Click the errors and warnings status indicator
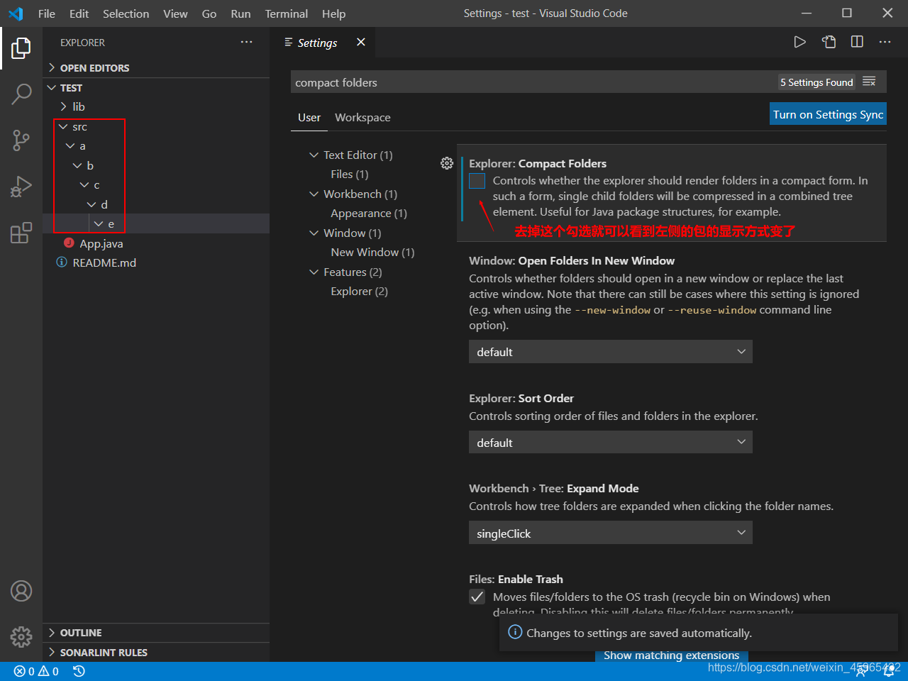Image resolution: width=908 pixels, height=681 pixels. [36, 671]
